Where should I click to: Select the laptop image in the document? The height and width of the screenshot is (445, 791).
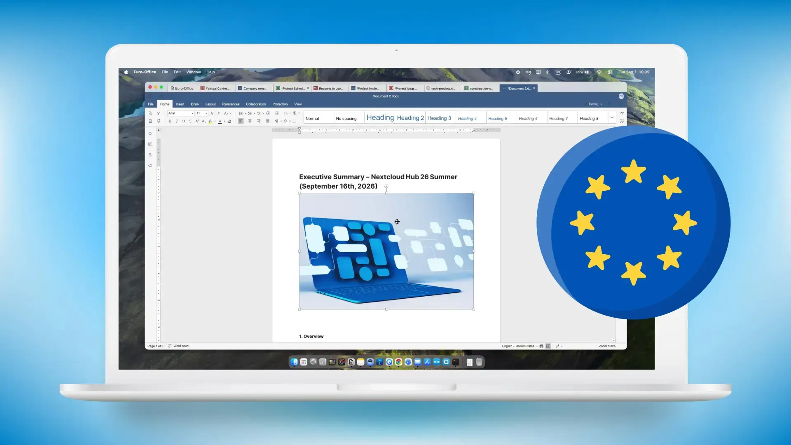tap(386, 251)
